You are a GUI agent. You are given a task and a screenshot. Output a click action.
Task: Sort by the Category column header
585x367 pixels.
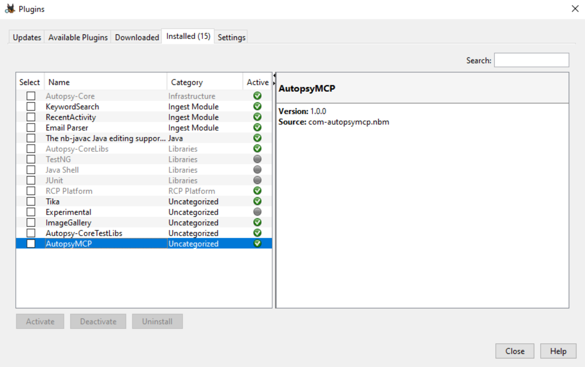pyautogui.click(x=205, y=82)
